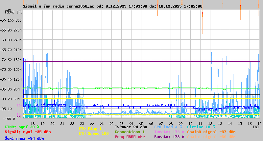The height and width of the screenshot is (141, 263).
Task: Select hour label '08' on the time axis
Action: tap(171, 124)
